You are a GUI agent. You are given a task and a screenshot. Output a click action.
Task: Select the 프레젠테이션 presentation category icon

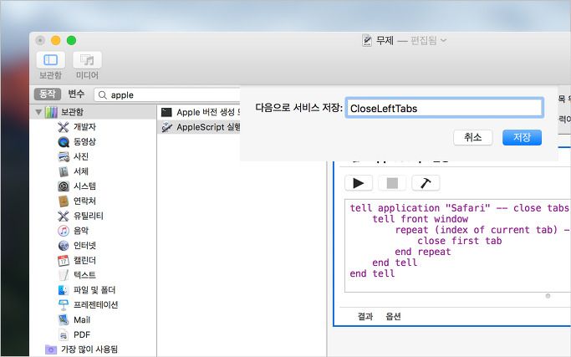(x=64, y=305)
